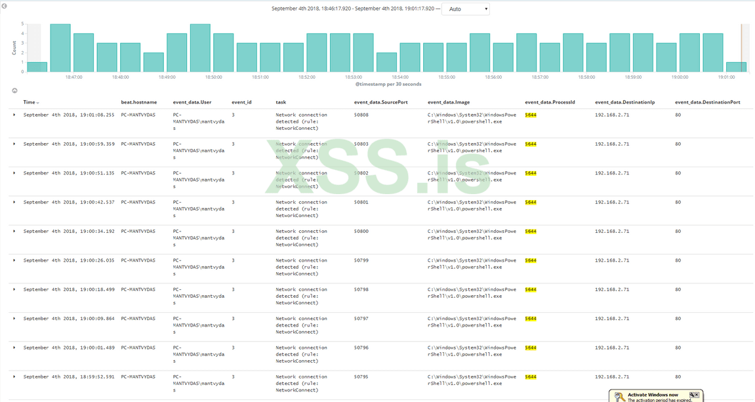Screen dimensions: 755x402
Task: Click the event_data.SourcePort column header
Action: click(x=380, y=102)
